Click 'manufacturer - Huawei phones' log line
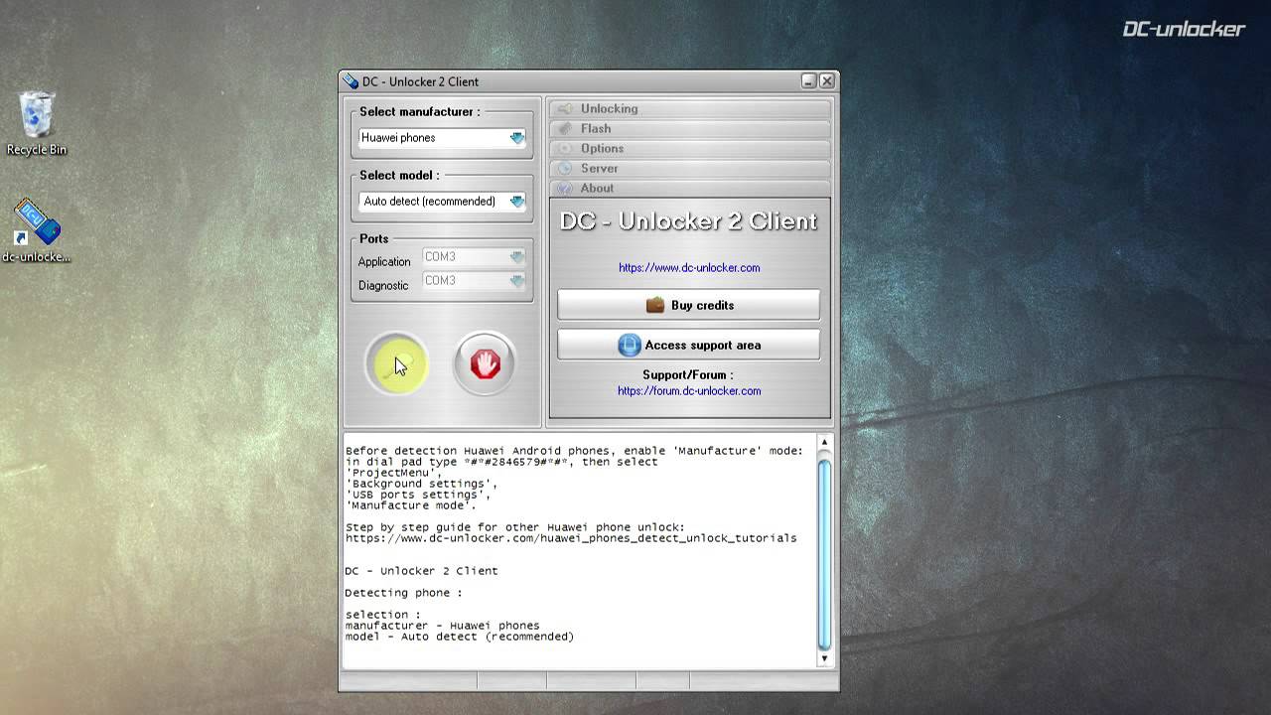This screenshot has height=715, width=1271. coord(443,626)
